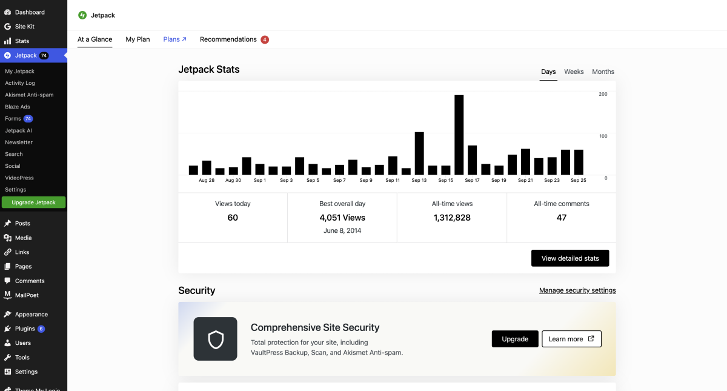Open Blaze Ads submenu item
Screen dimensions: 727x391
point(18,107)
